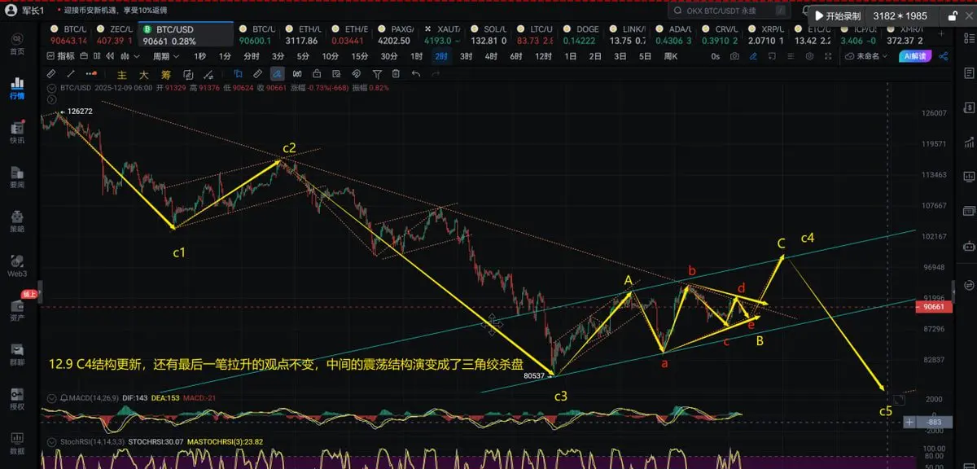Click the share icon beside AI解读

click(x=944, y=56)
